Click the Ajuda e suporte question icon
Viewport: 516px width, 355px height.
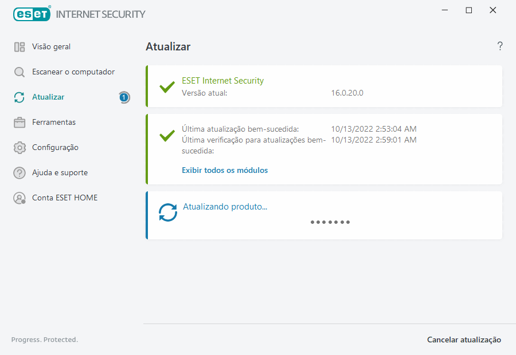(19, 173)
